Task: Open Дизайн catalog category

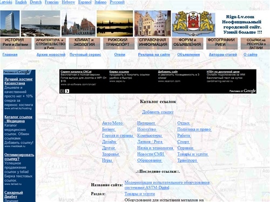Action: 109,142
